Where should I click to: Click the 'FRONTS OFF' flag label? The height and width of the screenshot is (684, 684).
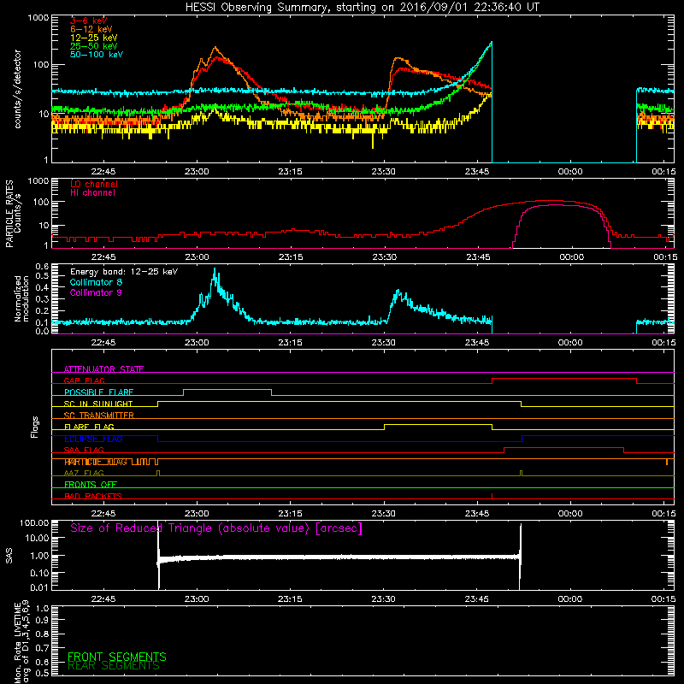[x=91, y=484]
